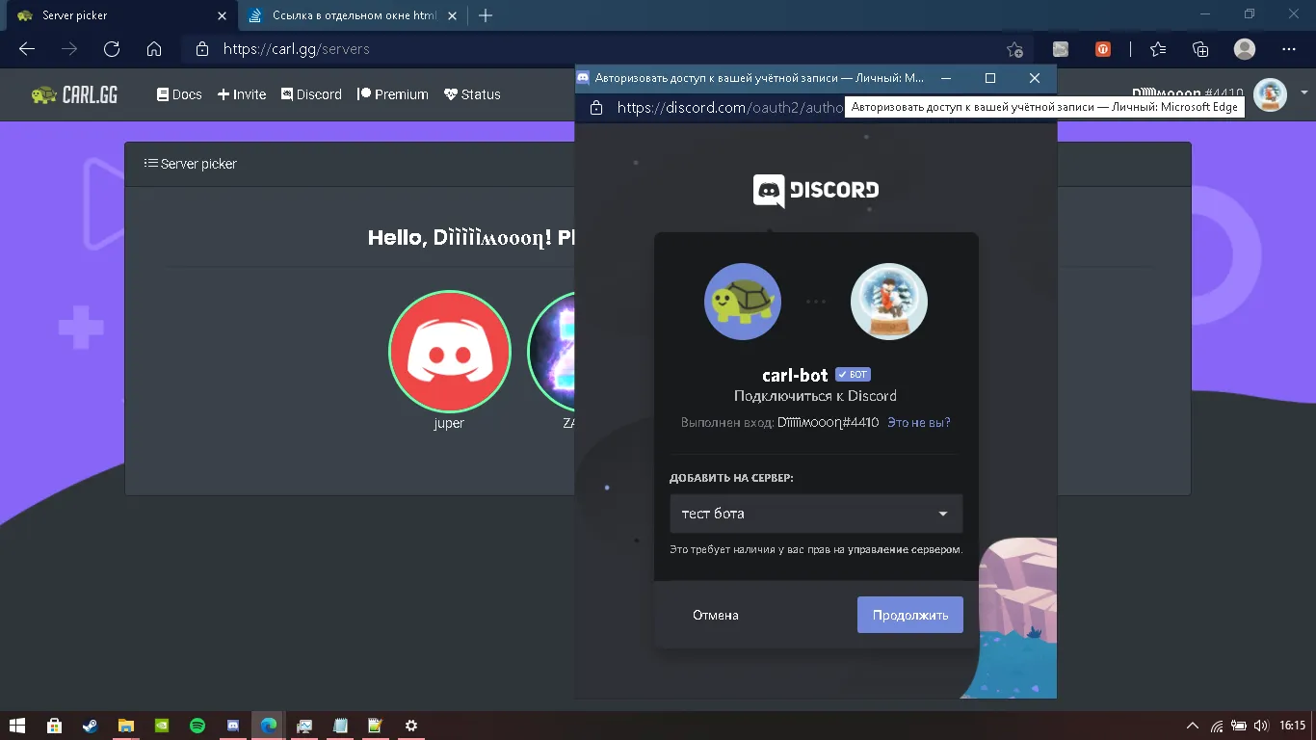Click the Microsoft Edge taskbar icon
1316x740 pixels.
[x=269, y=726]
